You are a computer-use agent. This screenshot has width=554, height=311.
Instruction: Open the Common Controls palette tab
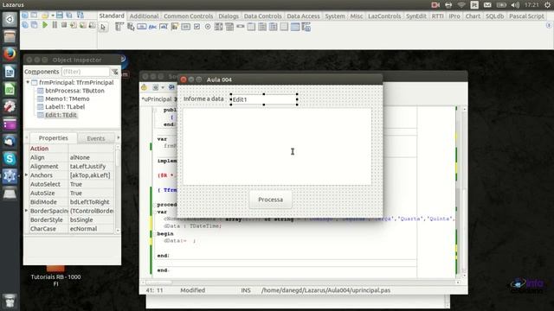pos(189,16)
